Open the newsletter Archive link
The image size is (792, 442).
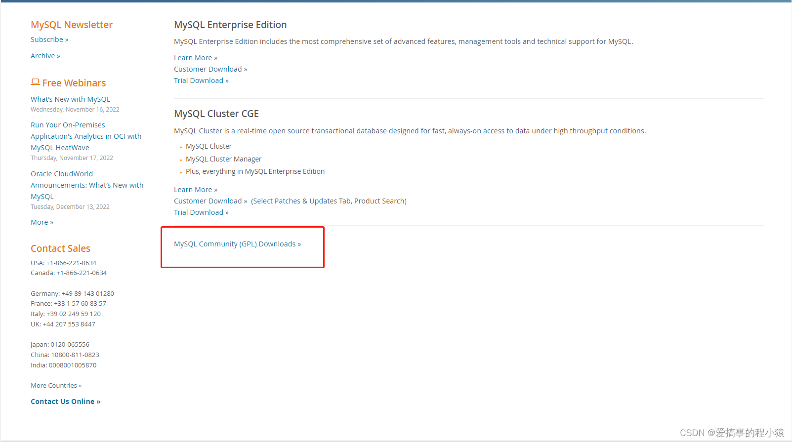coord(45,56)
